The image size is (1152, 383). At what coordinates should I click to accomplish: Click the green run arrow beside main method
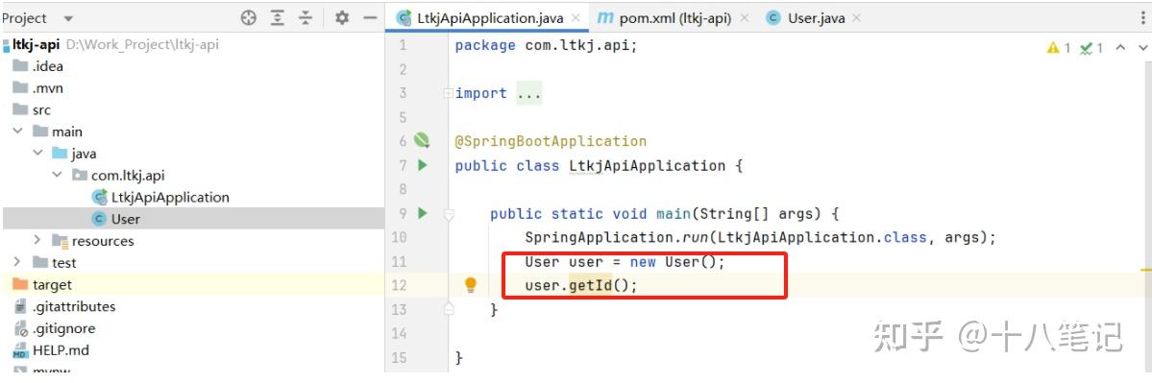tap(423, 213)
